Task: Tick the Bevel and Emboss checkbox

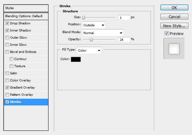Action: pos(7,52)
